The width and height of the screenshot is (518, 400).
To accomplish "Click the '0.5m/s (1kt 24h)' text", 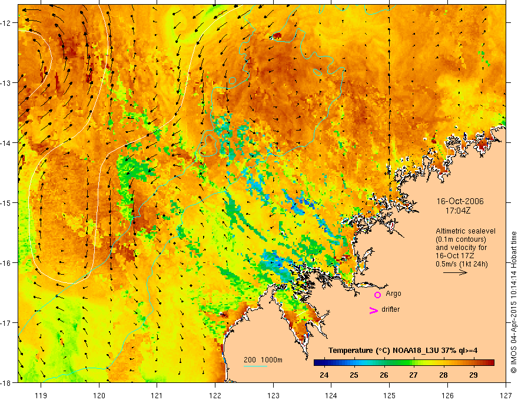I will (x=461, y=264).
